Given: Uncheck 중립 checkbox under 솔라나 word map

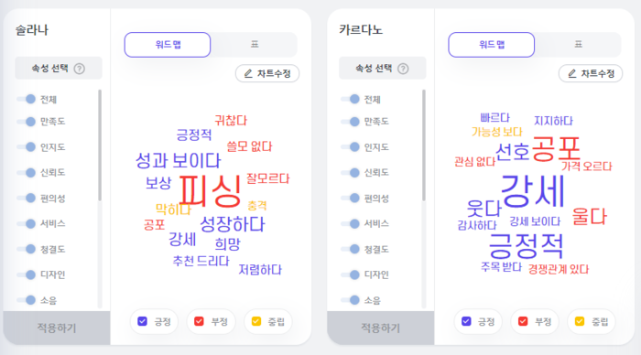Looking at the screenshot, I should pyautogui.click(x=256, y=321).
